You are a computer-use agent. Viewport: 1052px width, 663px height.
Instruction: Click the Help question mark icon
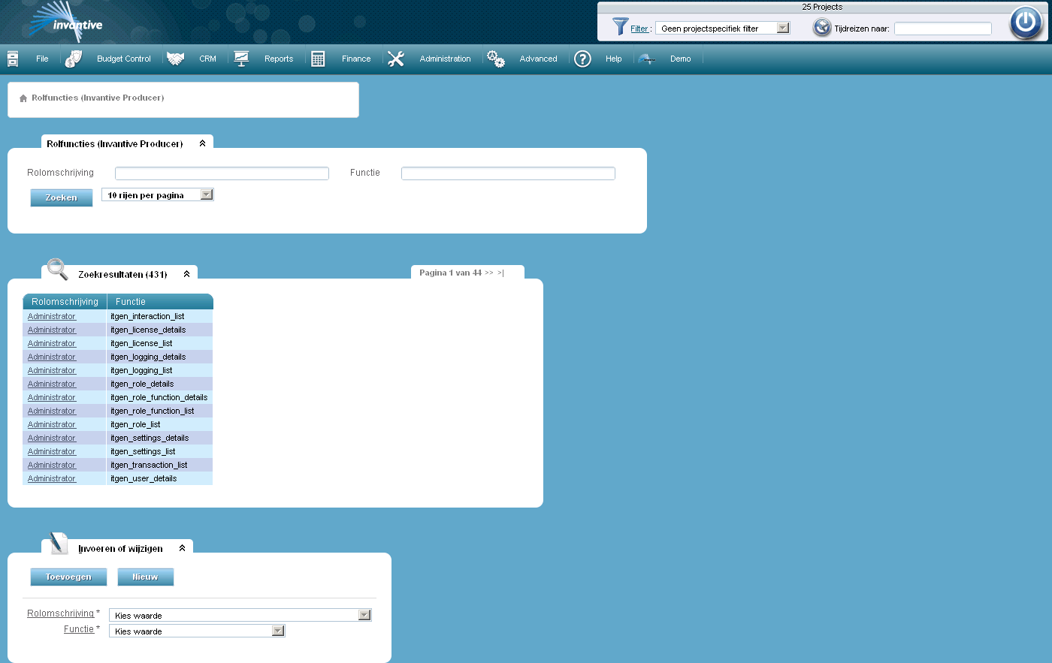pyautogui.click(x=582, y=59)
